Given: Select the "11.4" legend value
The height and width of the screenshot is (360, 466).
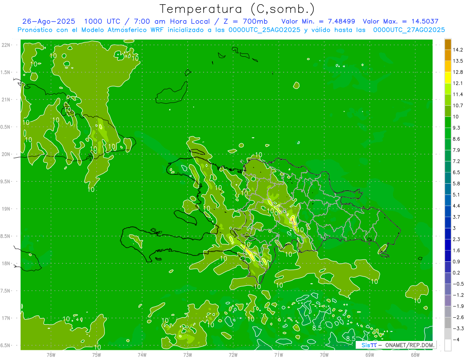Looking at the screenshot, I should point(458,94).
